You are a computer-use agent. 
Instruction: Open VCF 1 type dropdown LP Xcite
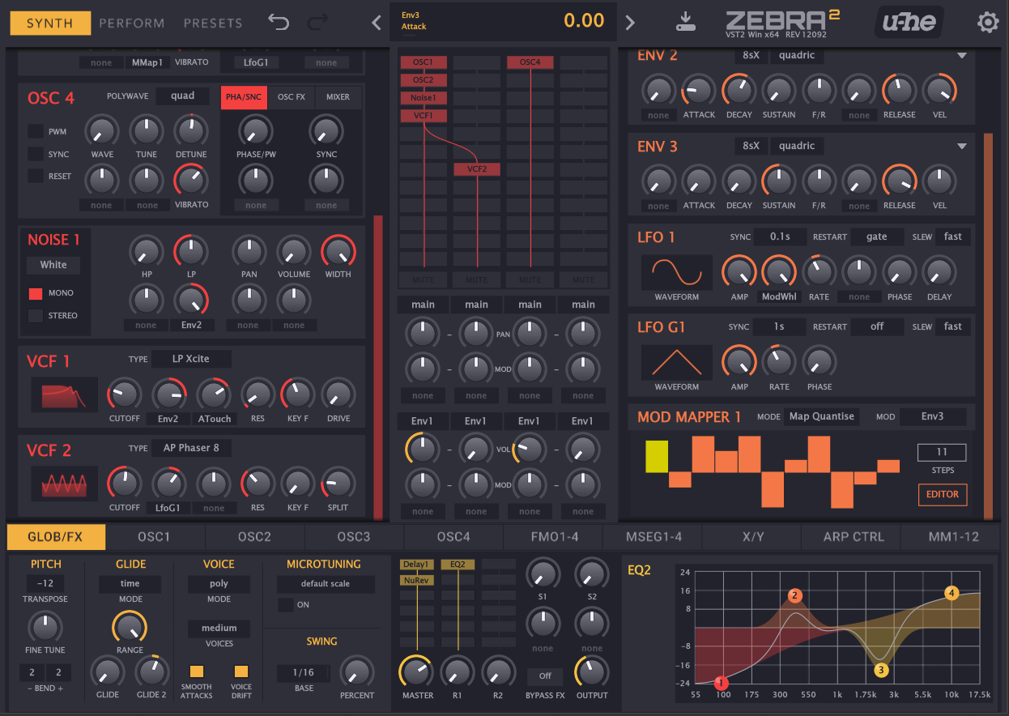(191, 358)
